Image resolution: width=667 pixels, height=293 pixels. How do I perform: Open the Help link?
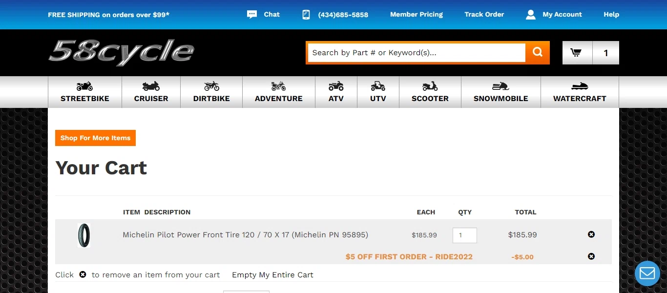point(611,15)
